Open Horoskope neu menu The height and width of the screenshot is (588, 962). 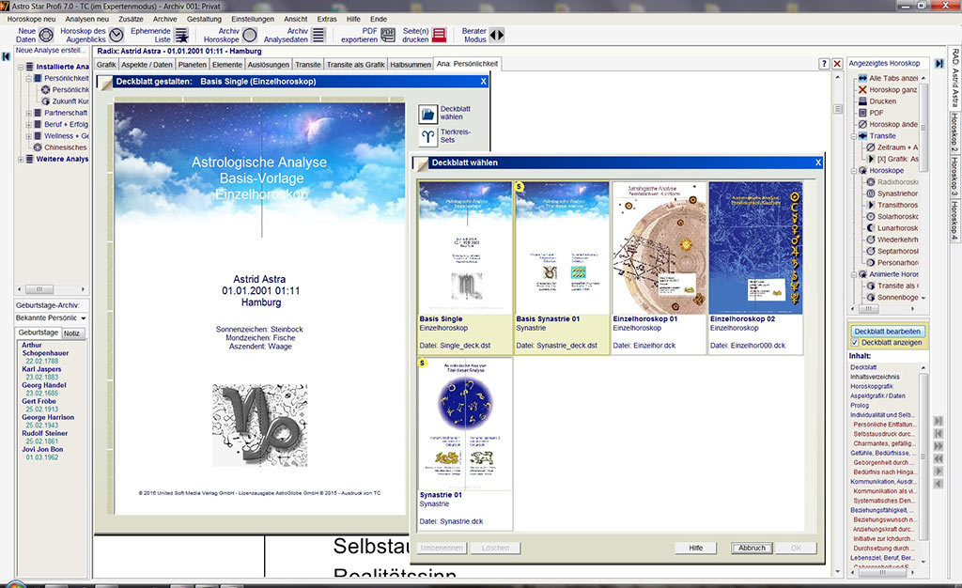pyautogui.click(x=31, y=19)
